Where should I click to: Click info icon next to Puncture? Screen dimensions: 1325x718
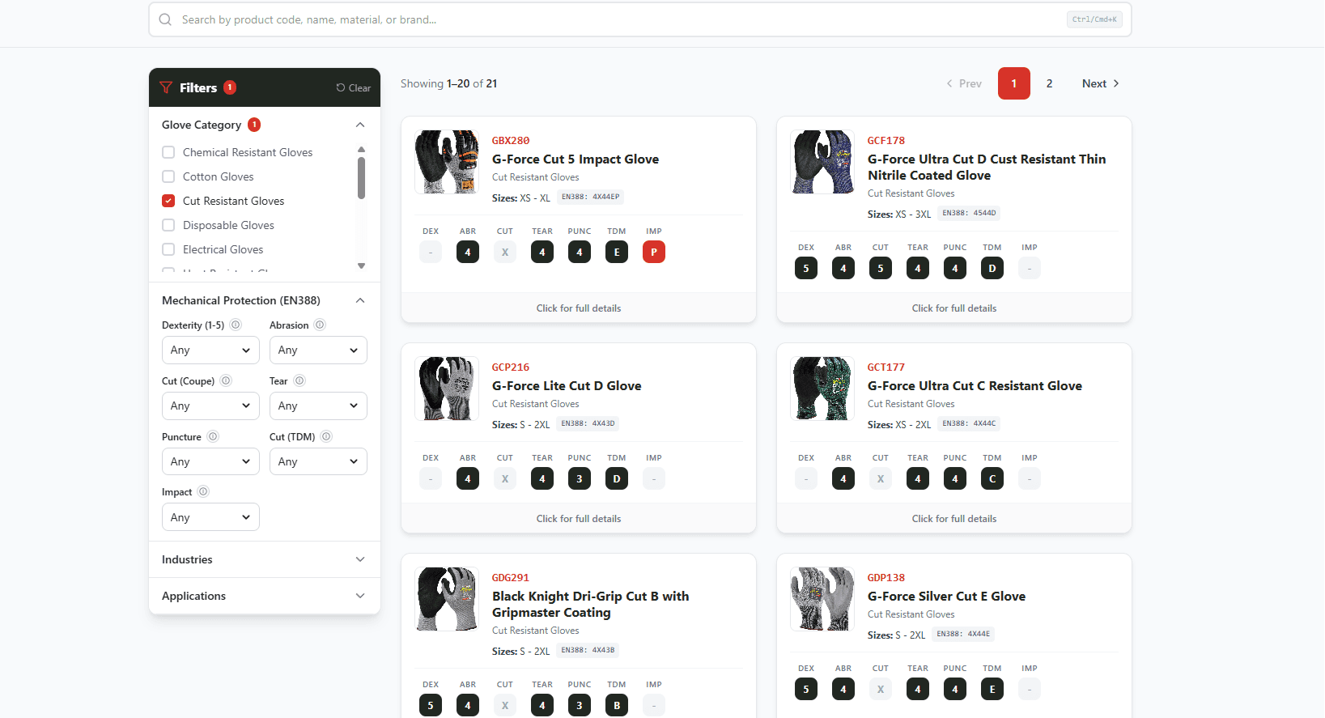[213, 436]
